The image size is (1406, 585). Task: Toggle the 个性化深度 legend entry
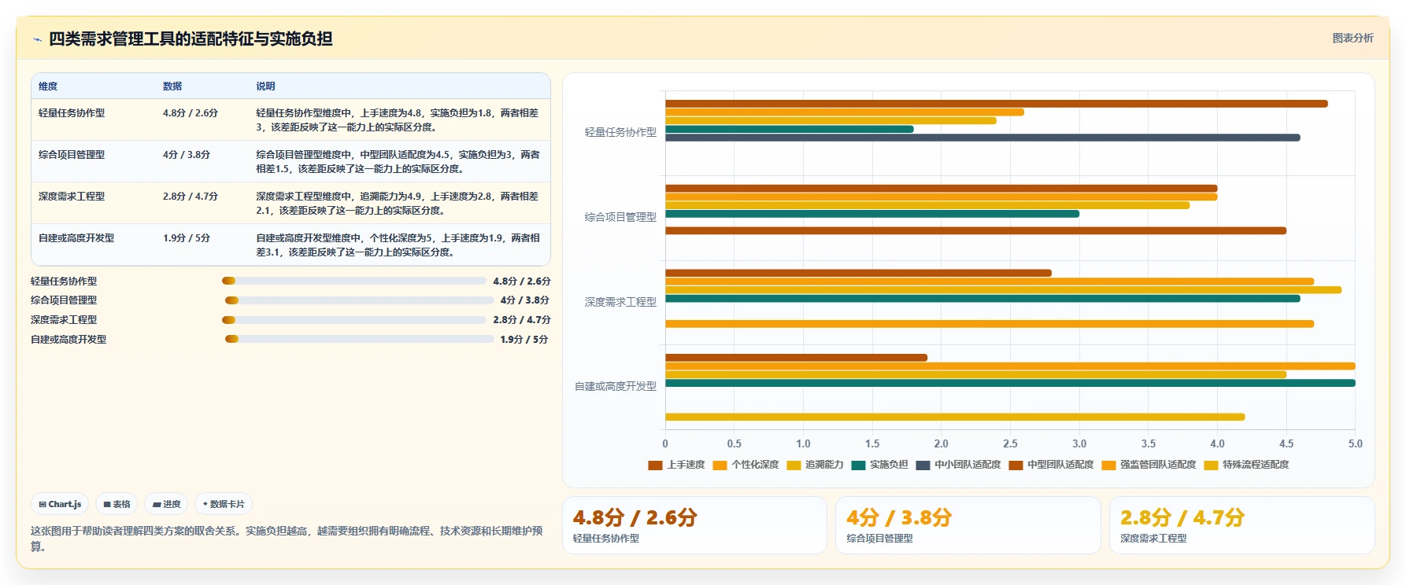coord(746,465)
